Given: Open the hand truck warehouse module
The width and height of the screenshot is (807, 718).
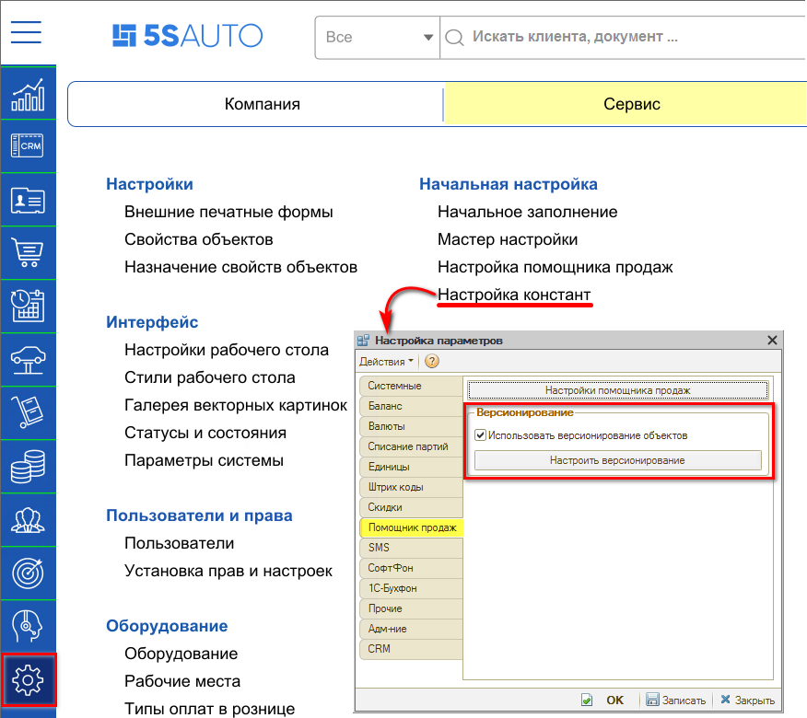Looking at the screenshot, I should pos(28,412).
